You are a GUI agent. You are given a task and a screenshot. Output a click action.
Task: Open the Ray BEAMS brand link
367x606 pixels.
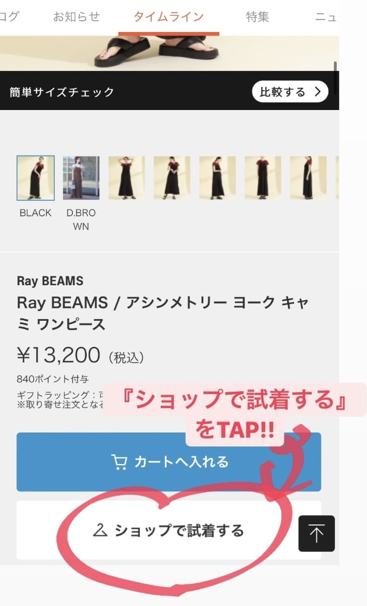tap(50, 281)
